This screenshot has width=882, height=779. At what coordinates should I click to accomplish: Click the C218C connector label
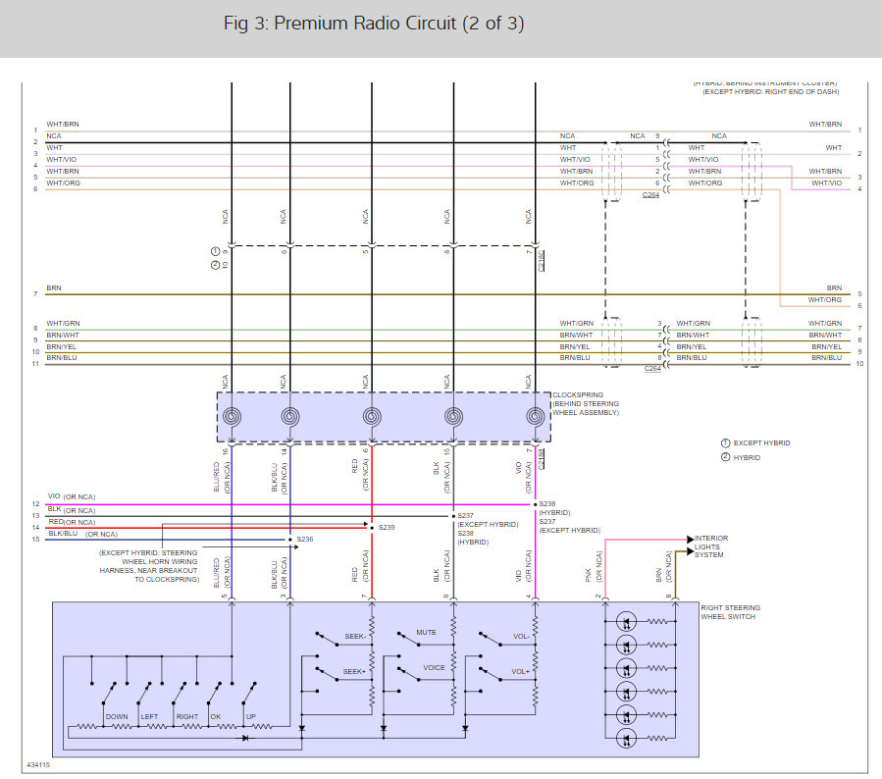click(542, 261)
